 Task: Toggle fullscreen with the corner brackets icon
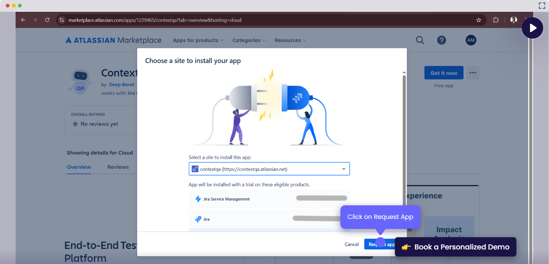coord(542,5)
